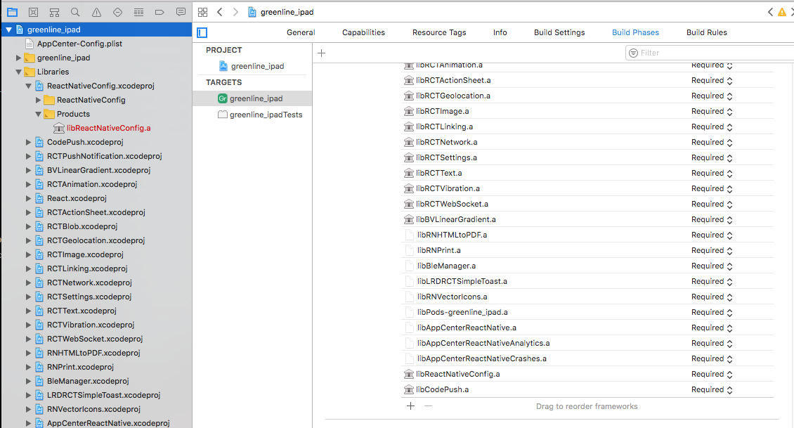This screenshot has width=794, height=428.
Task: Expand RCTPushNotification.xcodeproj
Action: pyautogui.click(x=29, y=157)
